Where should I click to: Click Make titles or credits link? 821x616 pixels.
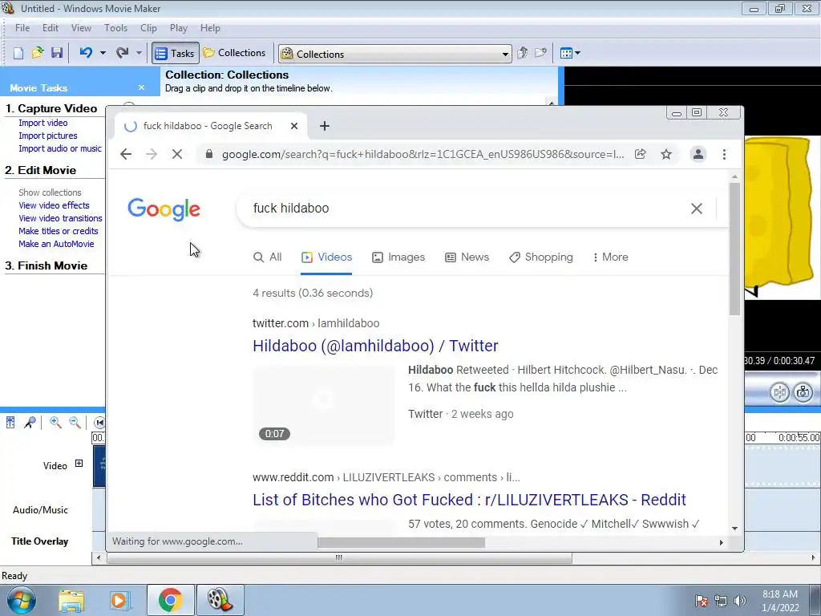58,231
